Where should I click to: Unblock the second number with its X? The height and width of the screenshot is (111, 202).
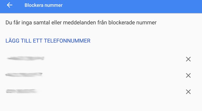(188, 75)
